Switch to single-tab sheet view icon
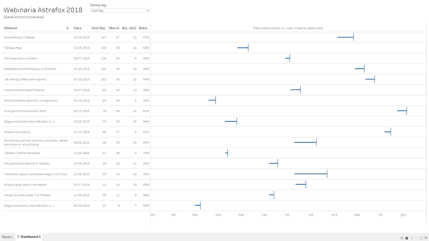The height and width of the screenshot is (241, 429). click(x=407, y=238)
